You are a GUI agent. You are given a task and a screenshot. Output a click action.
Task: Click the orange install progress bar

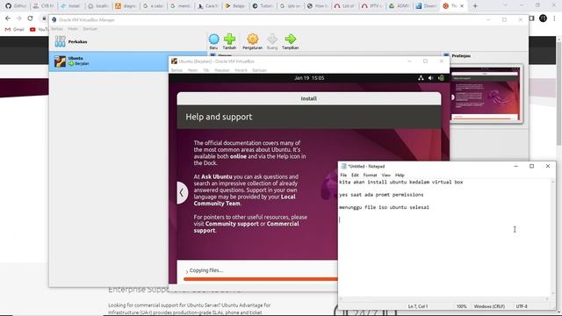click(x=261, y=279)
